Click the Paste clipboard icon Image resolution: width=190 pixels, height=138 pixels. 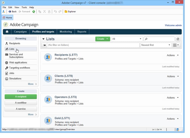pos(49,11)
